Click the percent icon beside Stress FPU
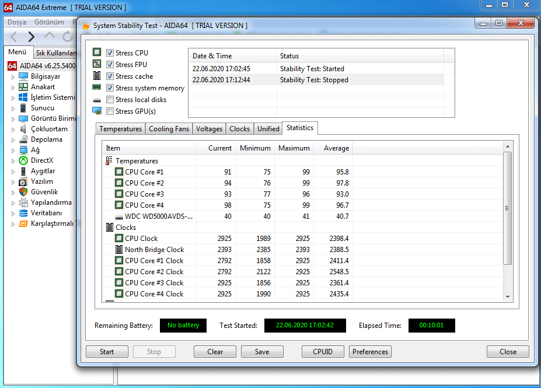The height and width of the screenshot is (388, 541). (97, 64)
